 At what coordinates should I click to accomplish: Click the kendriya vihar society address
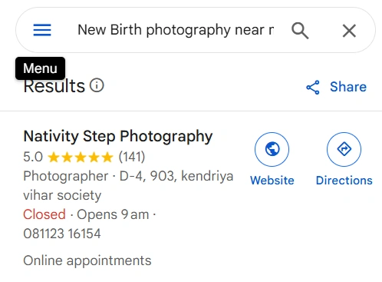click(128, 186)
